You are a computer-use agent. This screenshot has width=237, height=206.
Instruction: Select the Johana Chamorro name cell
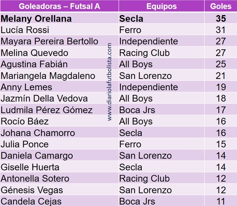point(38,133)
